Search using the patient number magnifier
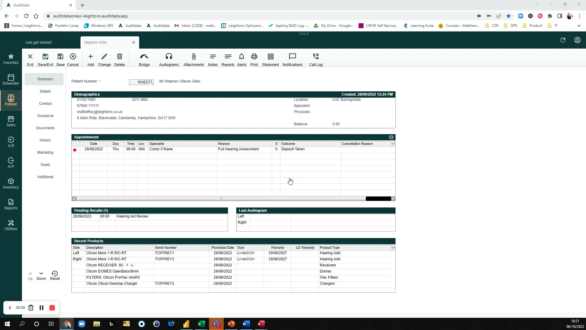 click(151, 82)
